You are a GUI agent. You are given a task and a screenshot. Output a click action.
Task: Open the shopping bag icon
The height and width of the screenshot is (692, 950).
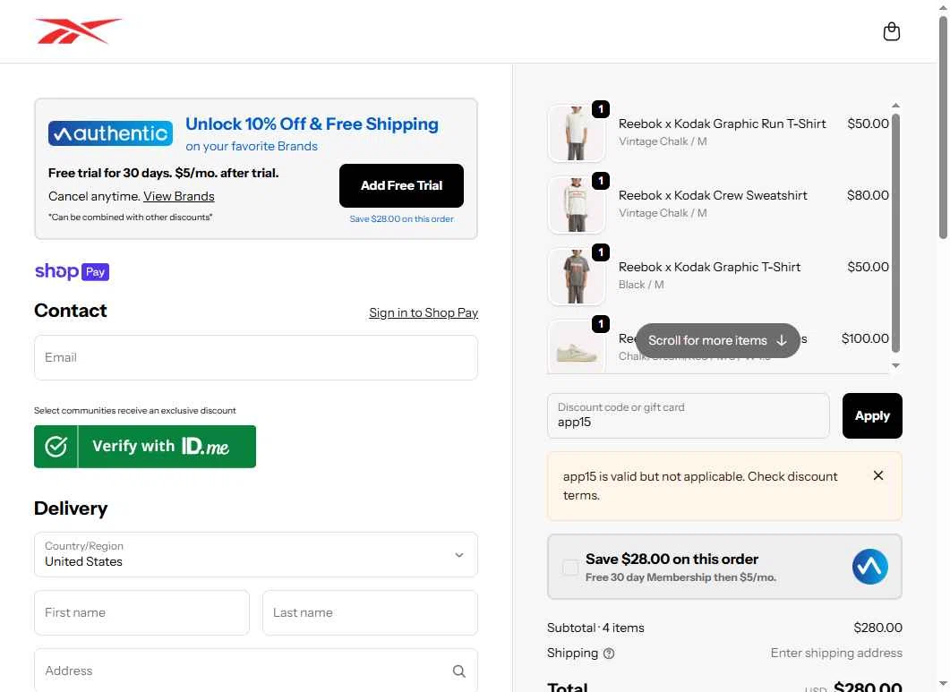pyautogui.click(x=891, y=31)
